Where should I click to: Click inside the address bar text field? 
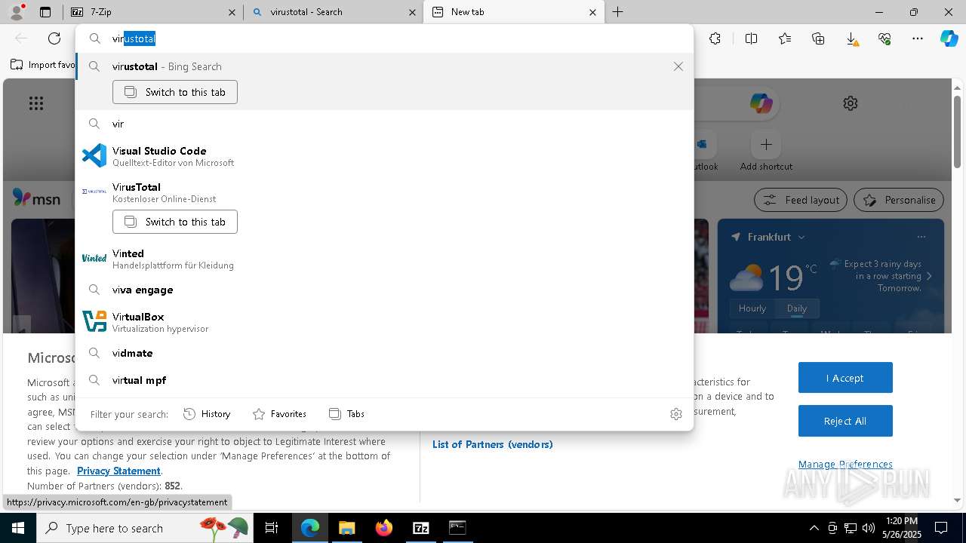pos(384,38)
